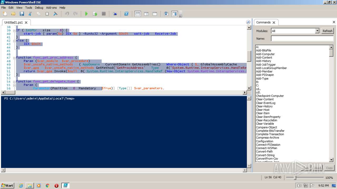Open a script file via folder icon
Screen dimensions: 337x189
coord(13,14)
